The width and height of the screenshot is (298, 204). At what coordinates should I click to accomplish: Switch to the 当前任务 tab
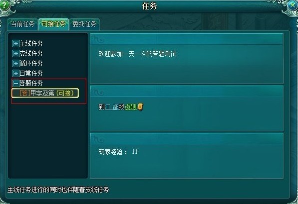[x=22, y=24]
